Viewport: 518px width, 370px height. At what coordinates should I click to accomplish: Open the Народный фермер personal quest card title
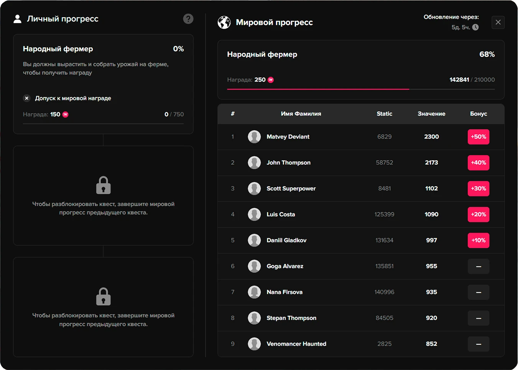(x=58, y=49)
